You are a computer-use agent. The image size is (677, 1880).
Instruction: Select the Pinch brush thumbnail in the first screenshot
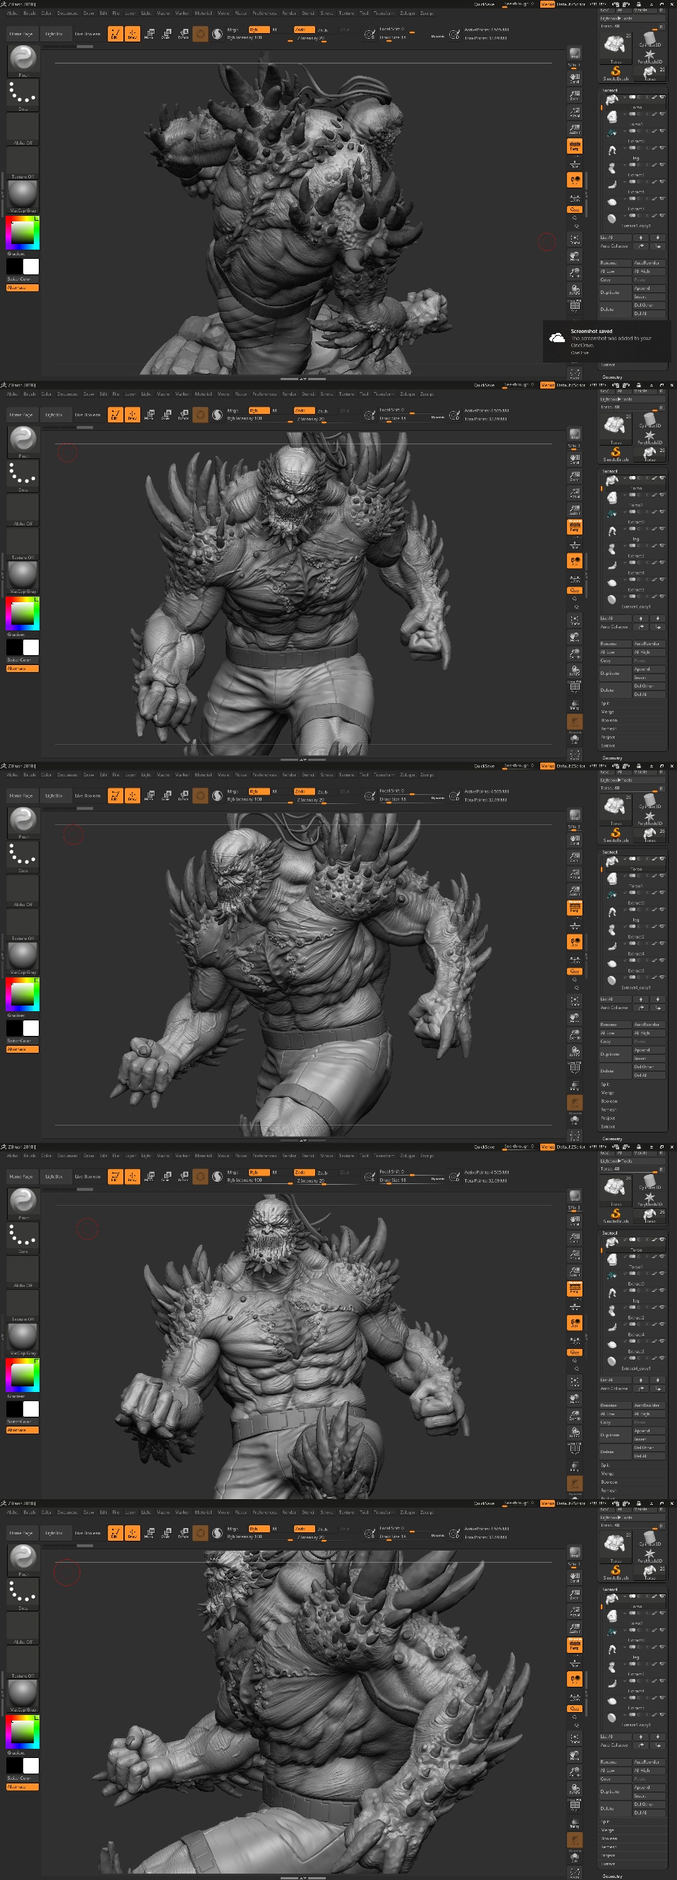coord(23,60)
